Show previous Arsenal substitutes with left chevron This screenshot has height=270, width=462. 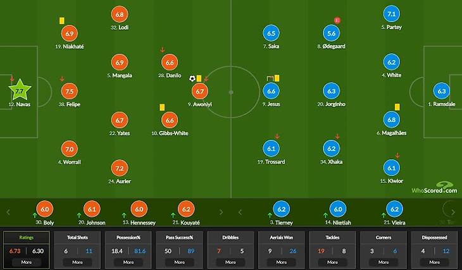click(x=240, y=212)
